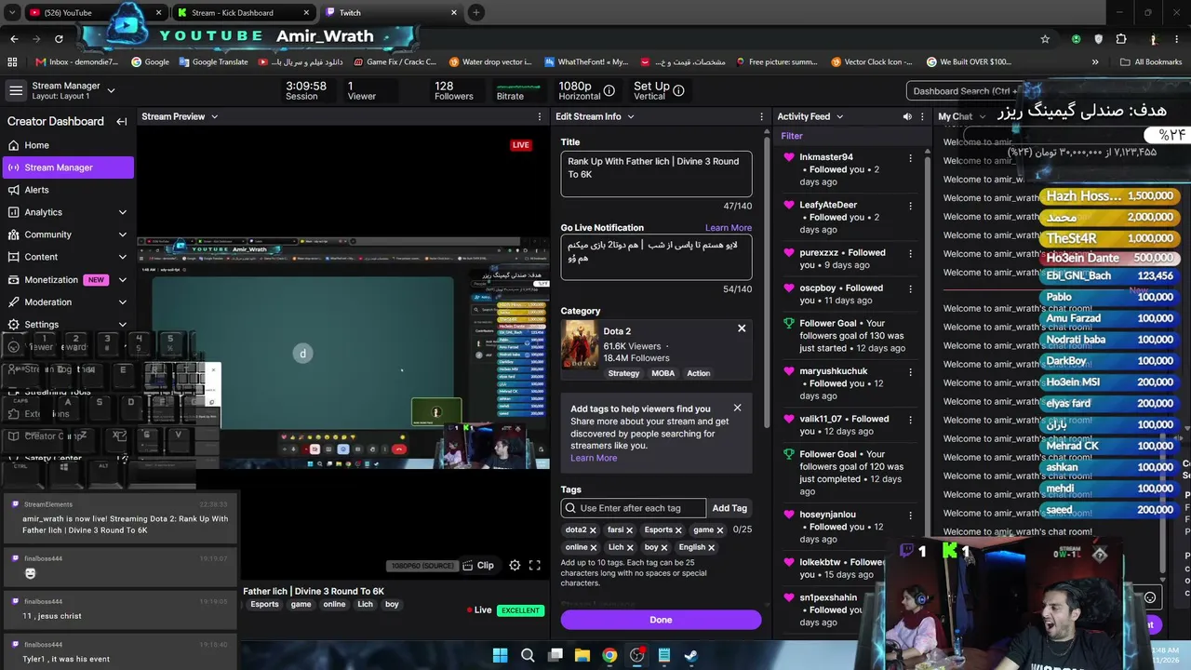Image resolution: width=1191 pixels, height=670 pixels.
Task: Click the Add Tag button
Action: 729,508
